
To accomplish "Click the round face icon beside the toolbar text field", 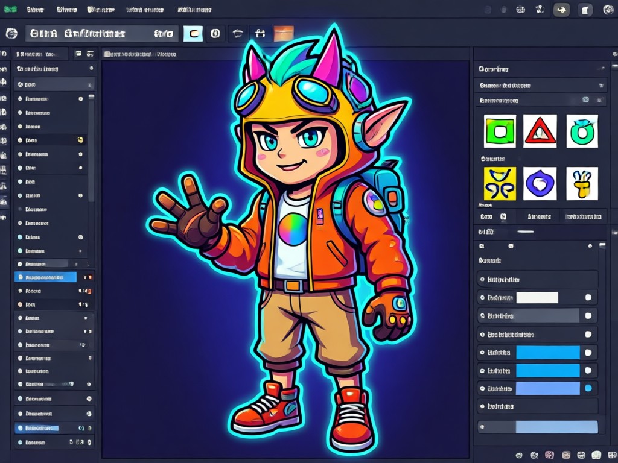I will (11, 34).
